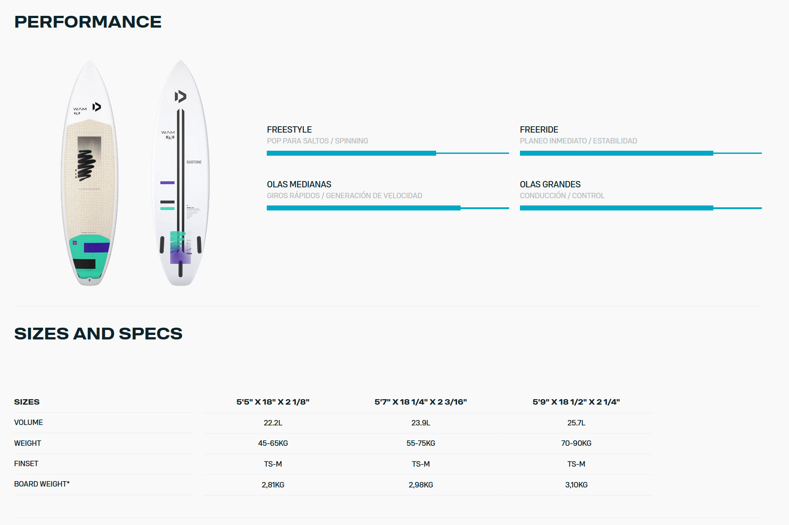Click the surfboard deck view image

point(90,173)
